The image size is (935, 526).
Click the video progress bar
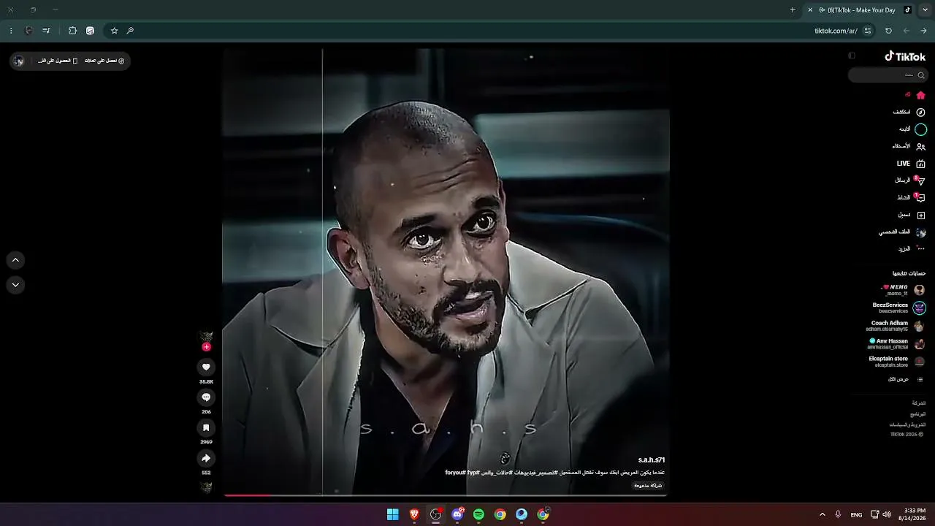point(445,495)
